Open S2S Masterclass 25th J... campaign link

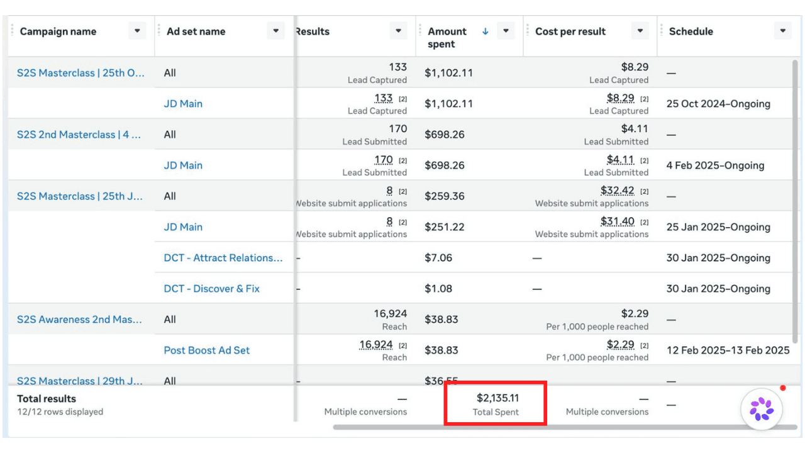point(80,196)
